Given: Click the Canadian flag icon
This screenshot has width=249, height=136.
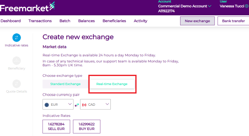Looking at the screenshot, I should [x=84, y=105].
